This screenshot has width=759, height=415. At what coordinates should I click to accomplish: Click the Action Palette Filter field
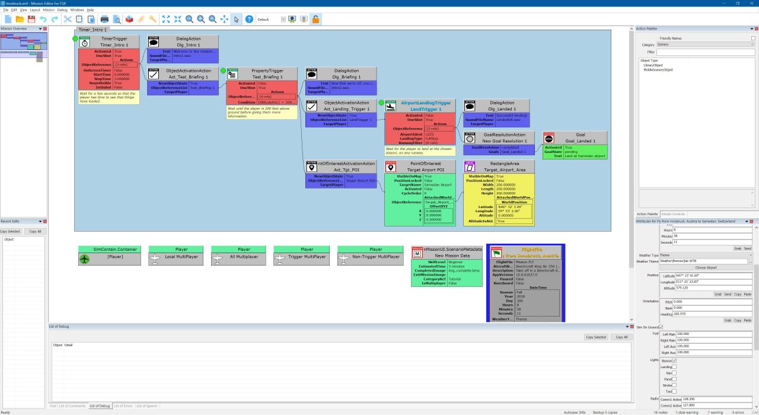tap(705, 52)
